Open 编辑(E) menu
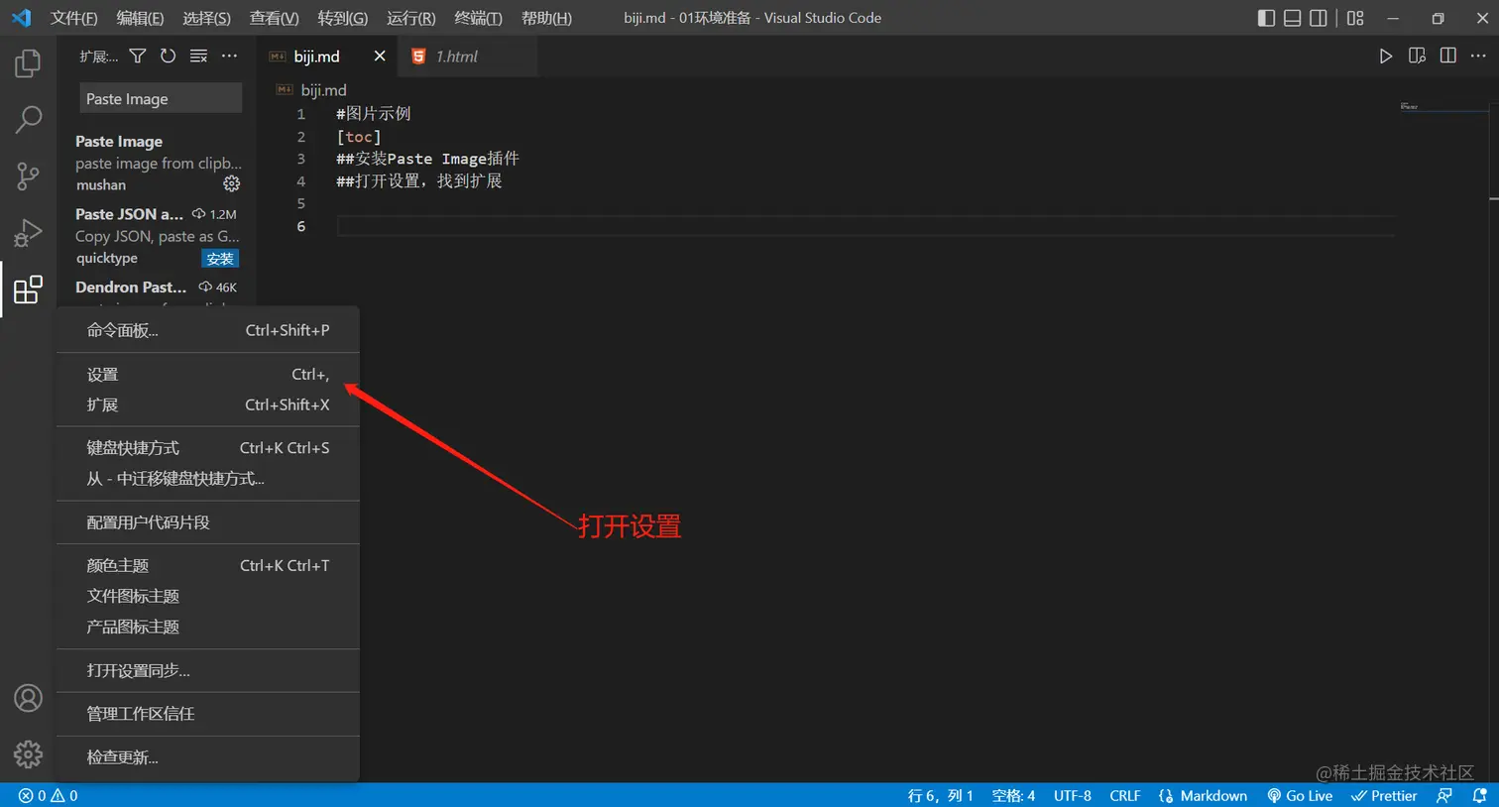Screen dimensions: 1499x807 (140, 18)
